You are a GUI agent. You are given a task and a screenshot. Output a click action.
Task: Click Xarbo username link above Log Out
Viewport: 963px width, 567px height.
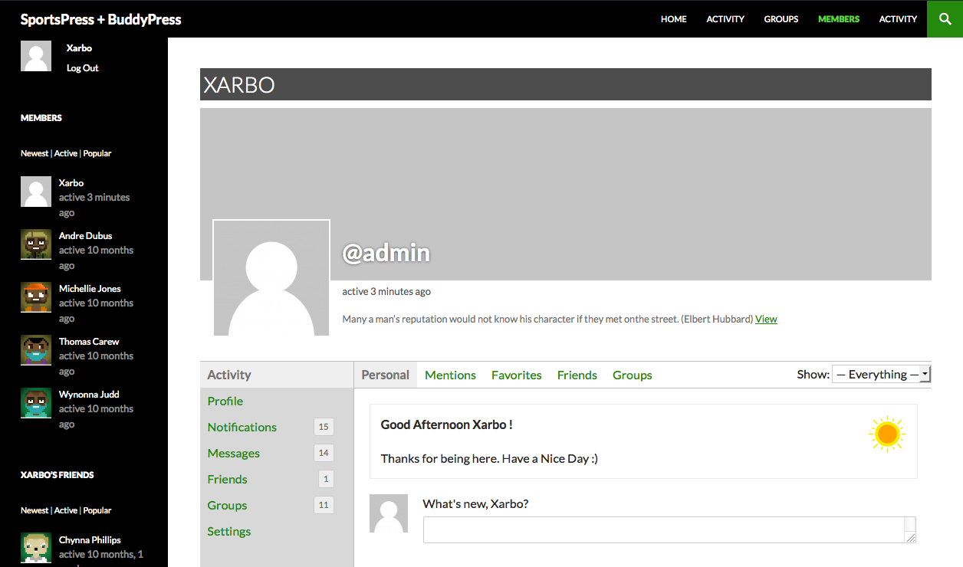tap(79, 48)
